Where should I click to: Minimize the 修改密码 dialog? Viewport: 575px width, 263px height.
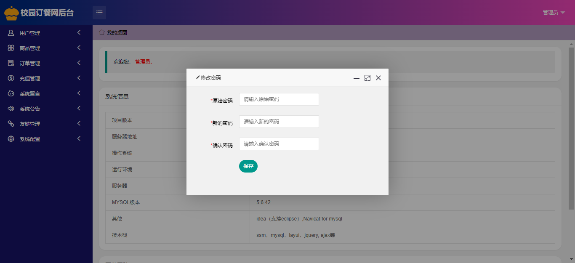pos(357,78)
